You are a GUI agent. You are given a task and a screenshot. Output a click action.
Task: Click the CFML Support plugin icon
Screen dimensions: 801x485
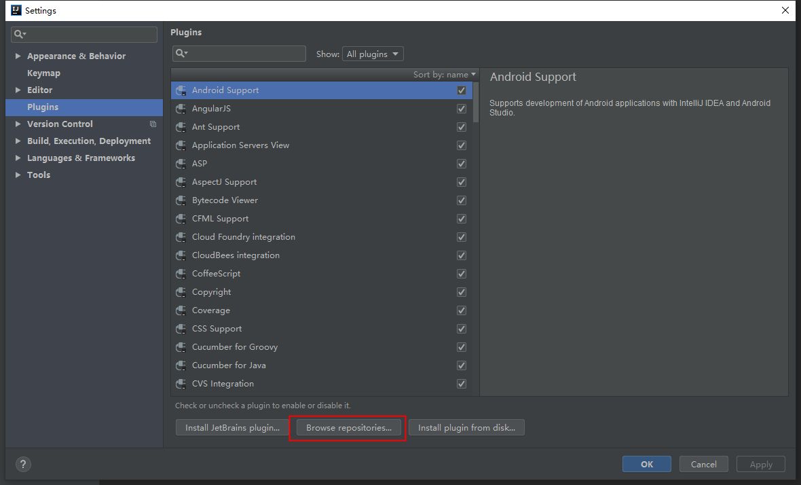click(x=181, y=219)
